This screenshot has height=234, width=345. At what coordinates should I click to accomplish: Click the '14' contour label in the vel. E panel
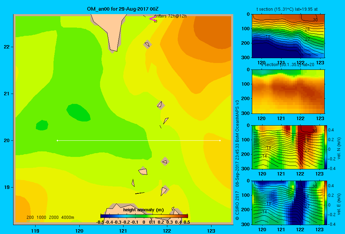(265, 212)
